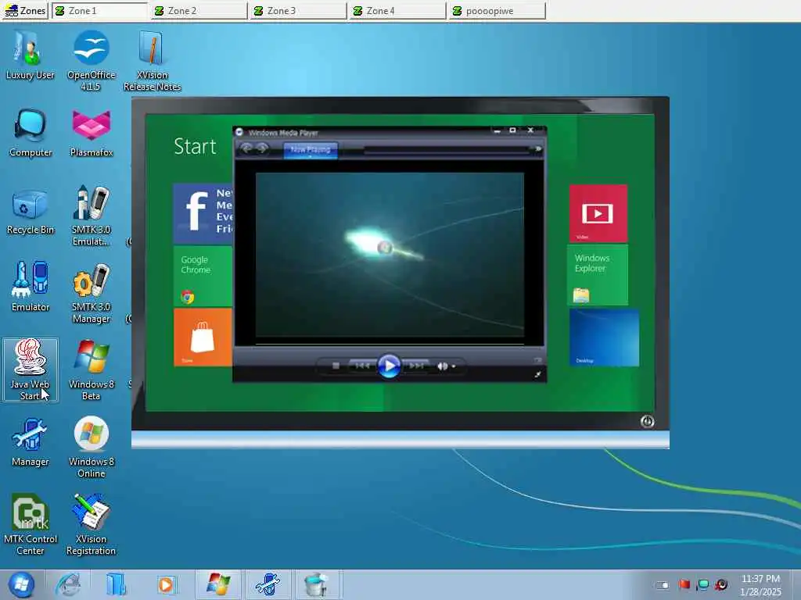Open the Emulator desktop shortcut
The width and height of the screenshot is (801, 600).
click(x=31, y=287)
